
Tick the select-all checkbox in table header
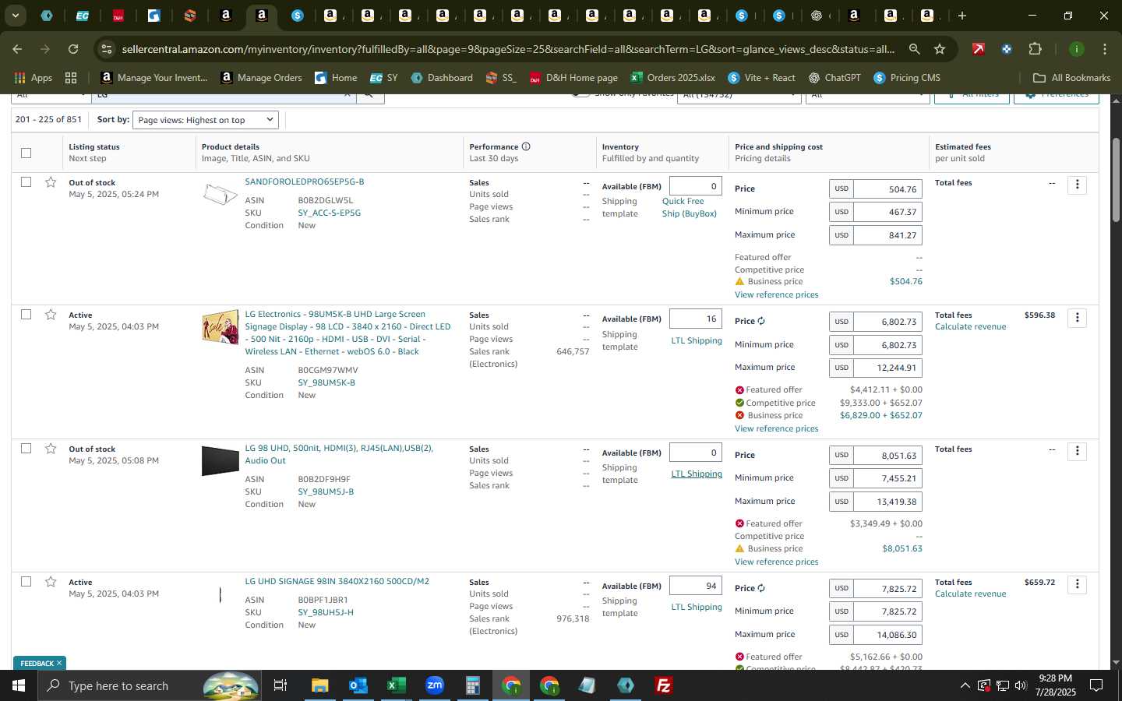(x=26, y=153)
